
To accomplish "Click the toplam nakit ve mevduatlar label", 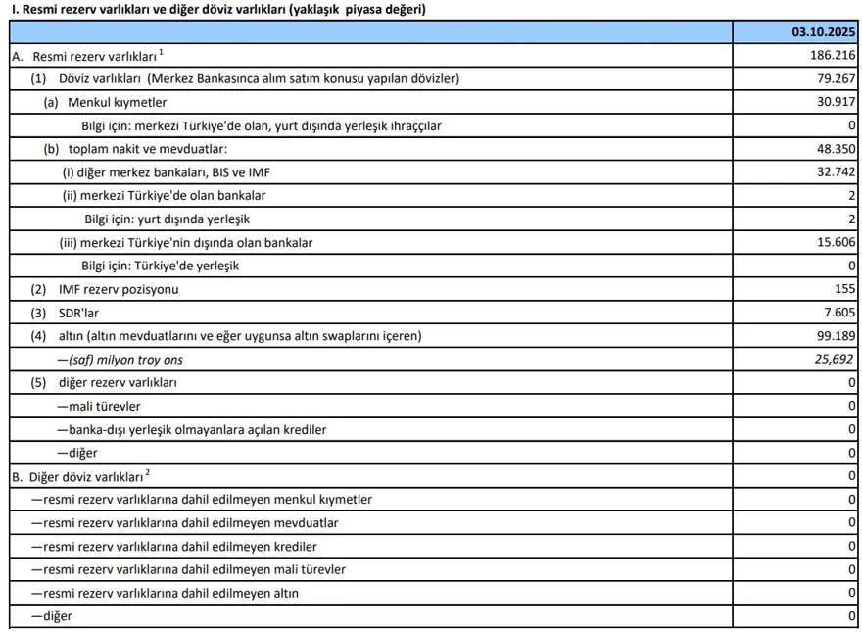I will coord(147,149).
